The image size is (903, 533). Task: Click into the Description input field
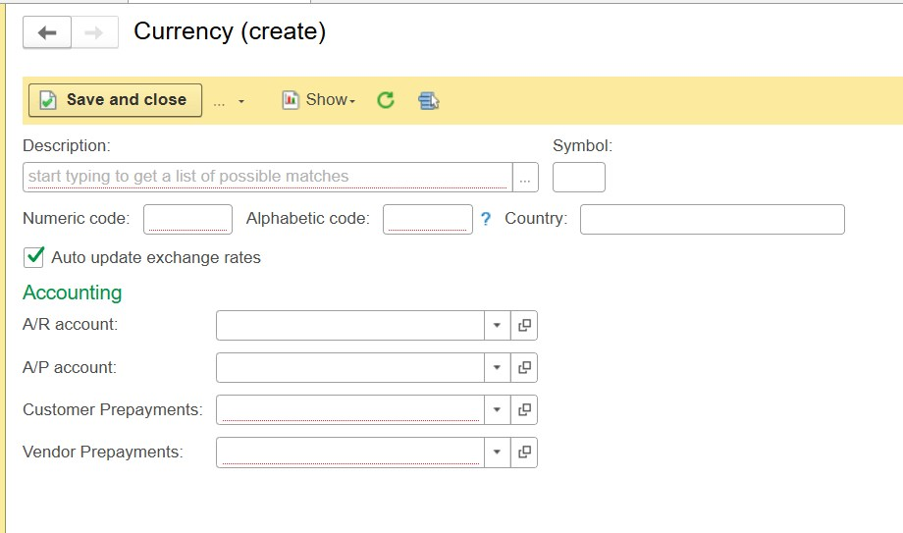pyautogui.click(x=266, y=177)
